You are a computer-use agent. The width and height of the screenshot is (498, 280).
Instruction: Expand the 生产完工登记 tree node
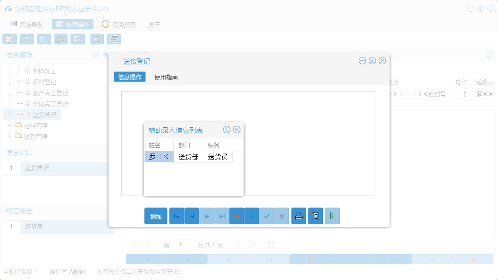pyautogui.click(x=19, y=93)
